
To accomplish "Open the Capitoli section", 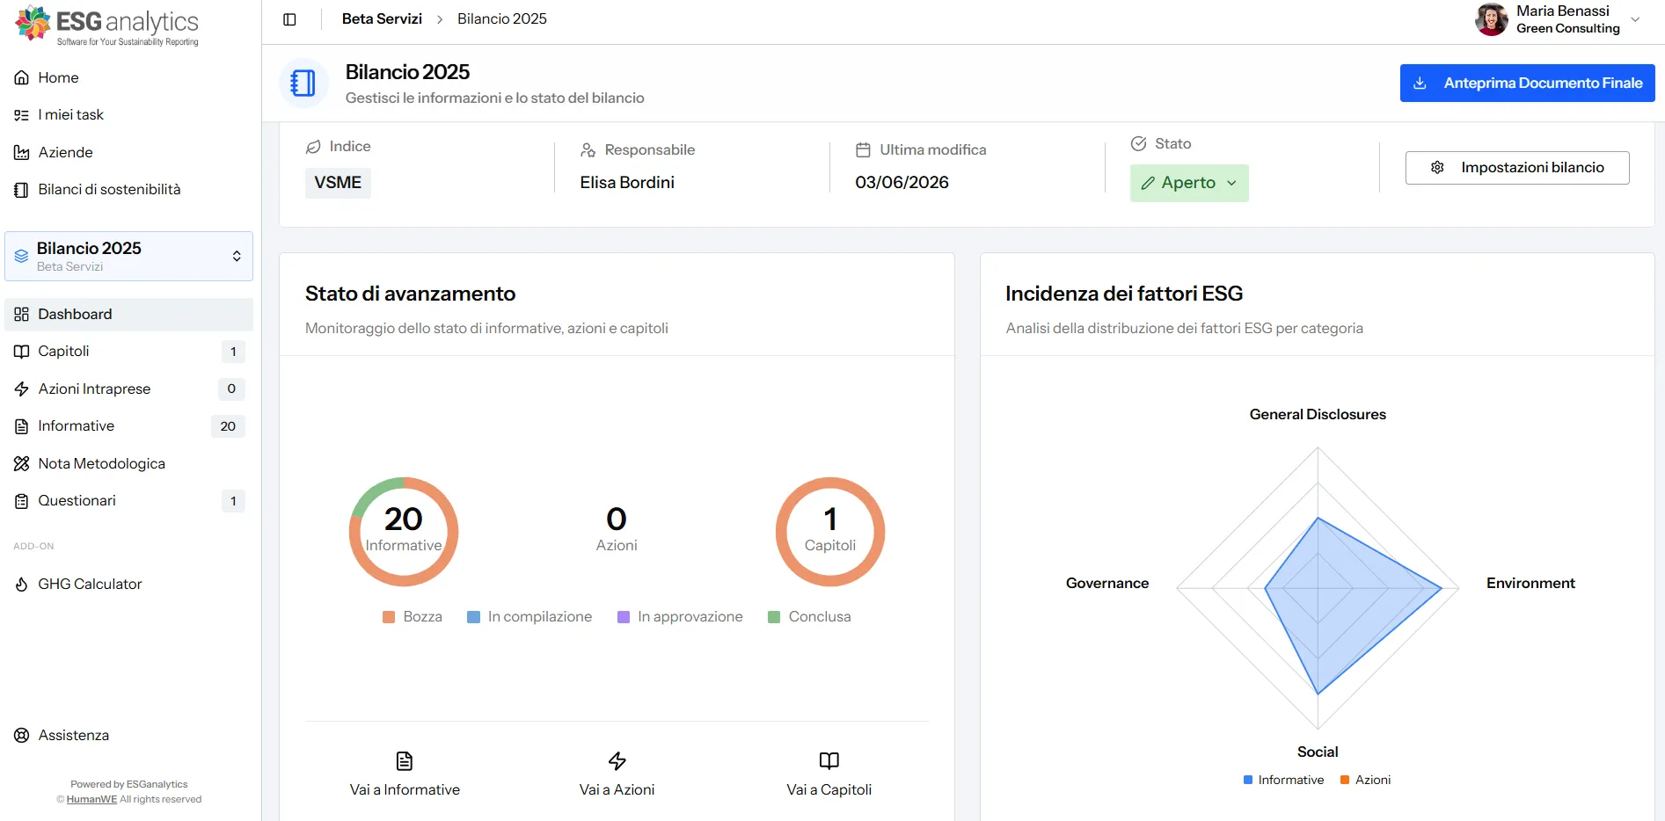I will click(128, 351).
